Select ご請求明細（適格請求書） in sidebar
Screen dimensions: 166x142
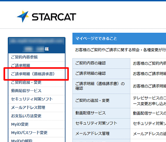(37, 74)
